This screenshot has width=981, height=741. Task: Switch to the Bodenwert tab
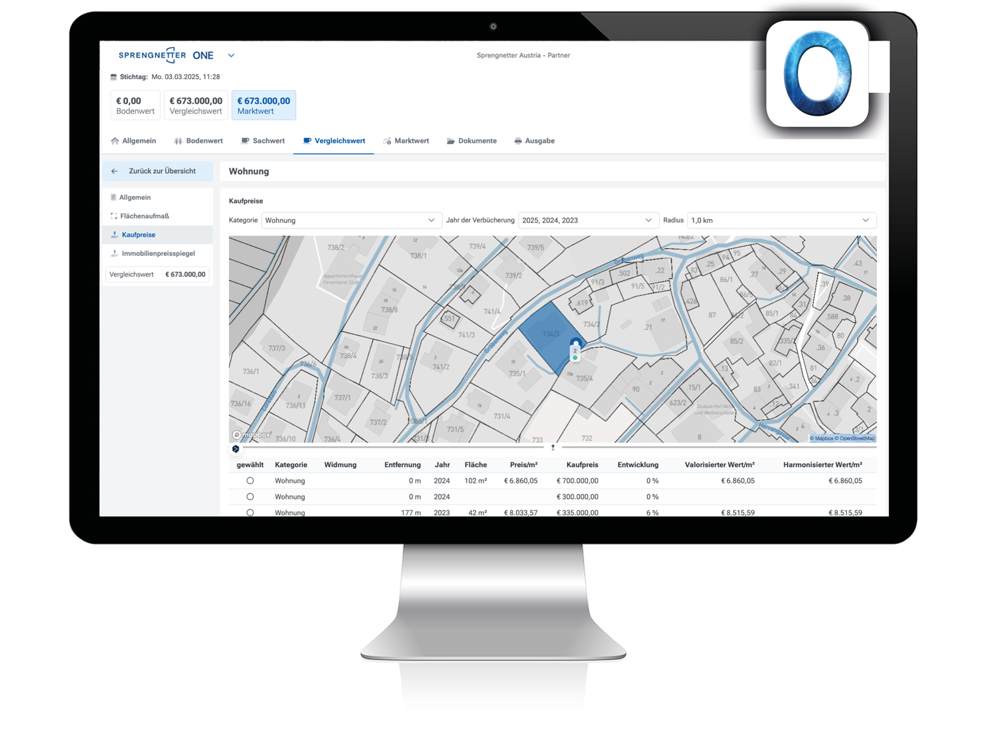pos(199,141)
